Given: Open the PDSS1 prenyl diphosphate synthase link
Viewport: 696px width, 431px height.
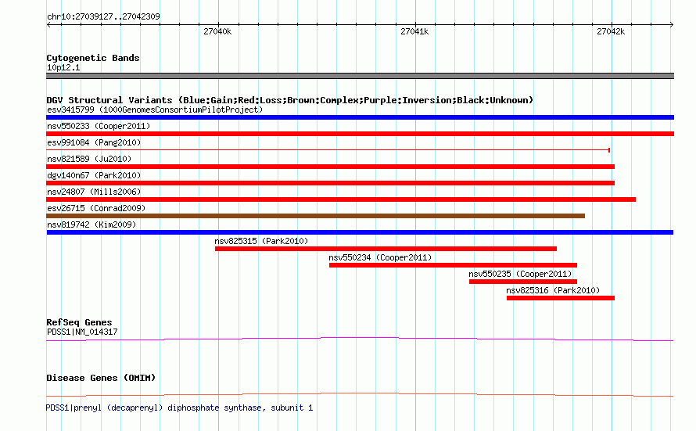Looking at the screenshot, I should 179,408.
